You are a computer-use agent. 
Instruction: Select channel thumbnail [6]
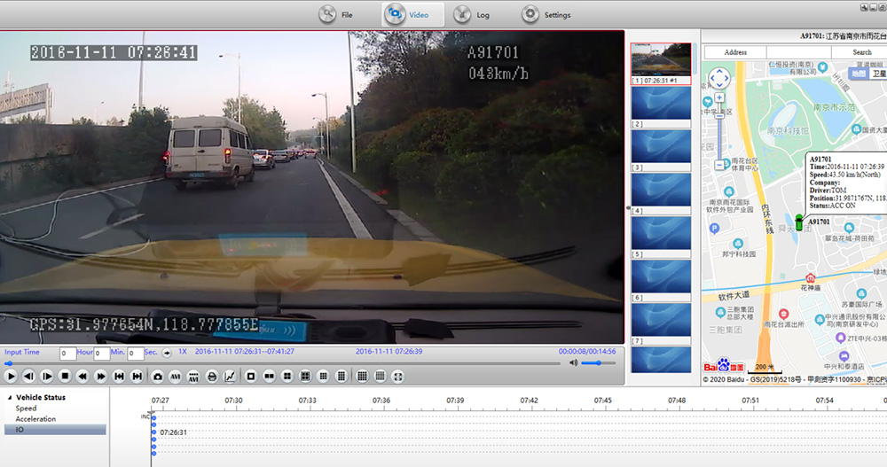(x=661, y=281)
